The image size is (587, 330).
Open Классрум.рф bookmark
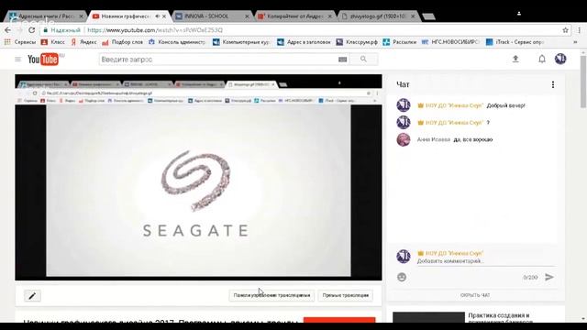click(357, 42)
